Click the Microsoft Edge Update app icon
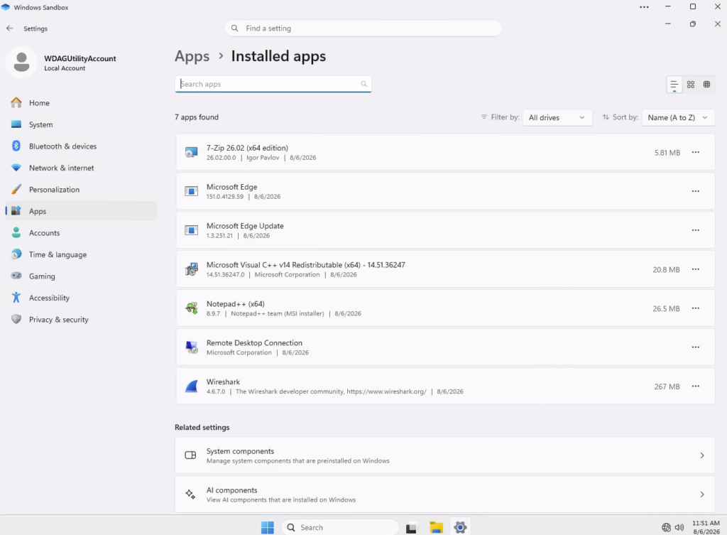The width and height of the screenshot is (727, 535). pos(191,230)
